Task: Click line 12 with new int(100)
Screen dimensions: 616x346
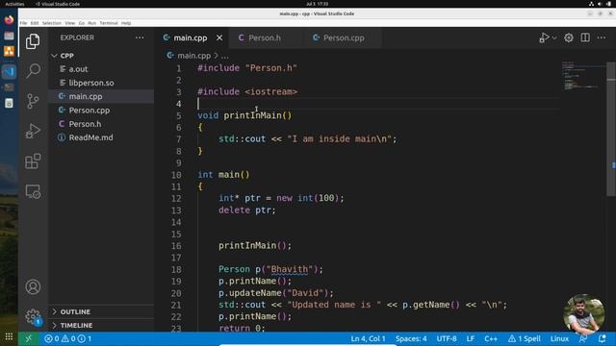Action: (x=281, y=198)
